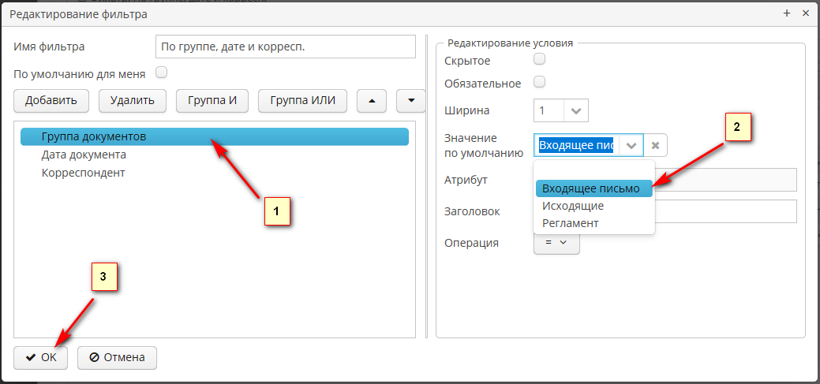Confirm with the OK button
The height and width of the screenshot is (384, 820).
pos(41,357)
